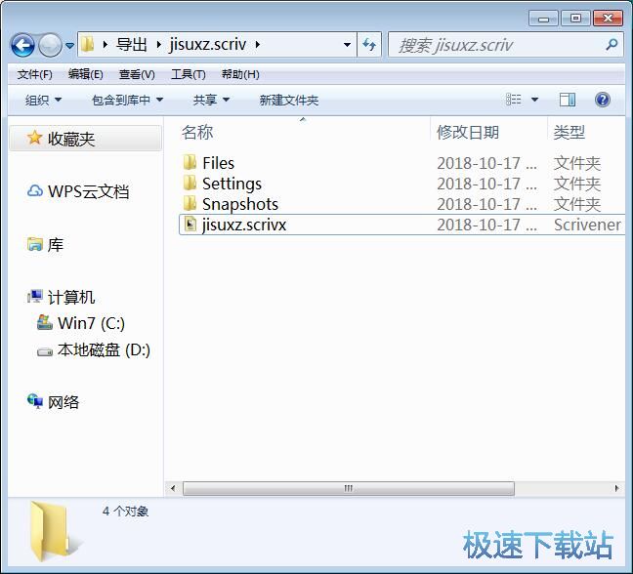This screenshot has width=633, height=574.
Task: Click the Win7 (C:) drive icon
Action: pyautogui.click(x=45, y=322)
